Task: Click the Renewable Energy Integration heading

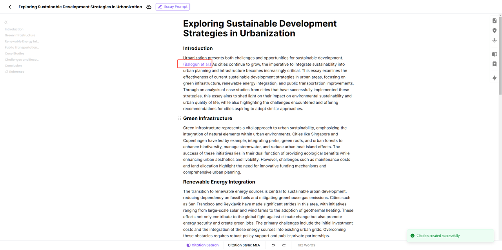Action: [x=219, y=182]
